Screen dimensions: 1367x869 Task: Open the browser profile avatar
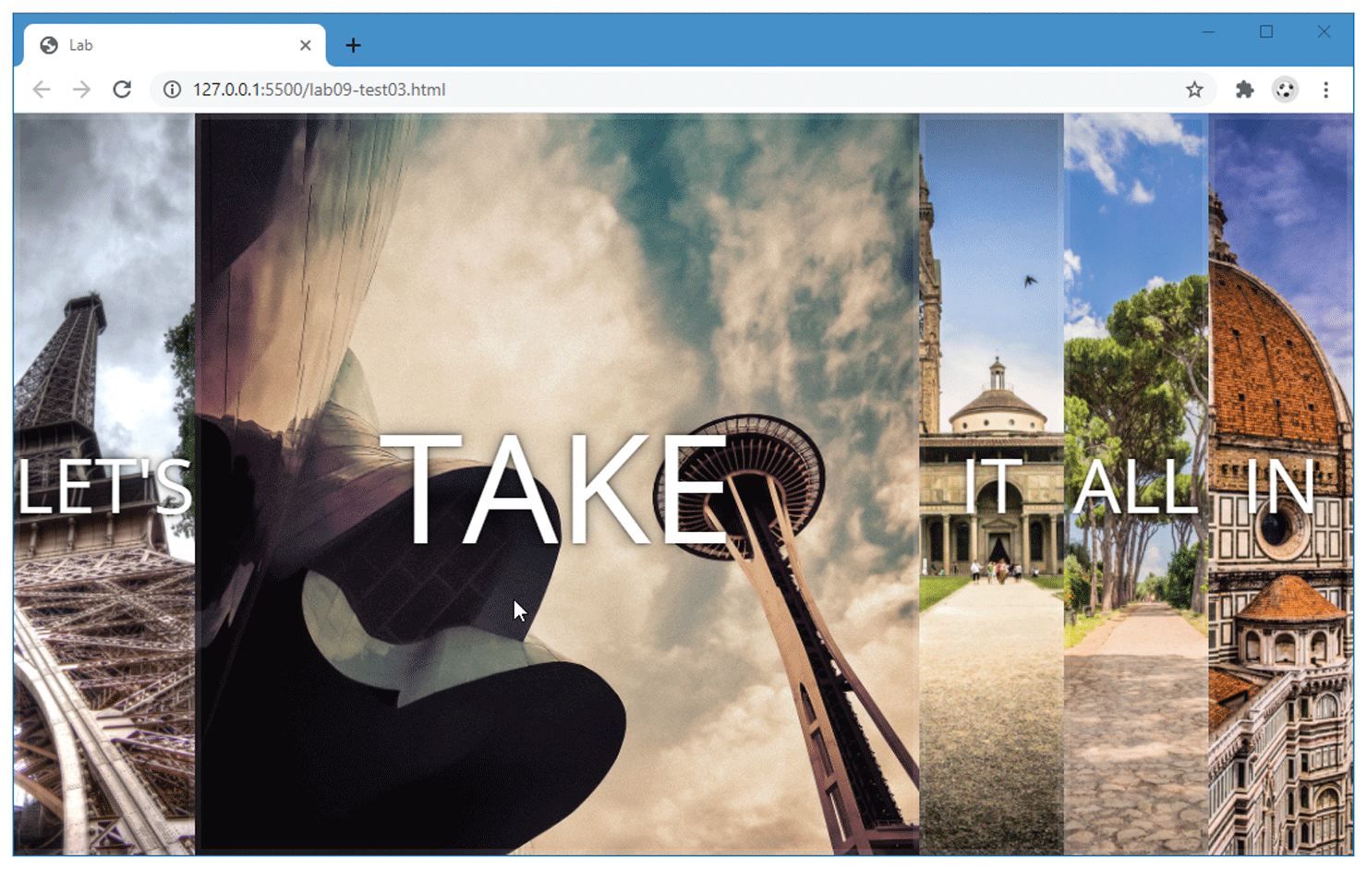1285,90
